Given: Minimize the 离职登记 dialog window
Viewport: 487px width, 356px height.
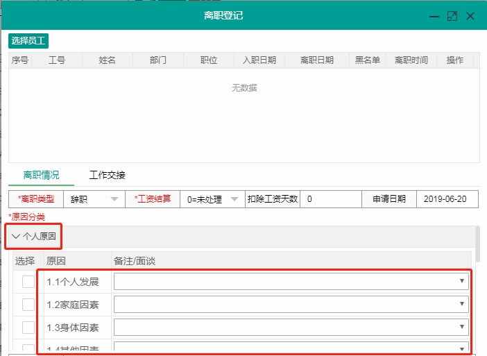Looking at the screenshot, I should 434,15.
